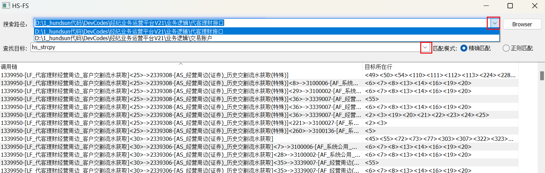Click the HS-FS app icon in title bar

point(6,6)
